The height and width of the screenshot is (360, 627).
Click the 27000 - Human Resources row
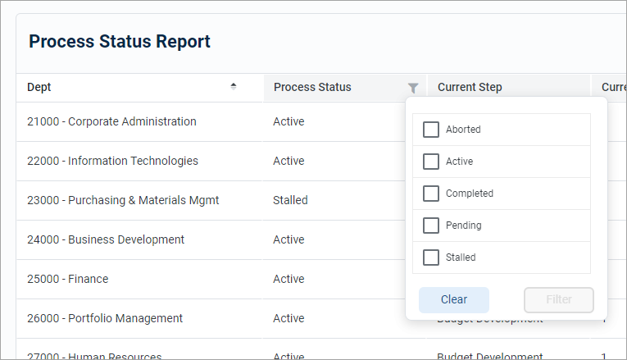tap(94, 355)
